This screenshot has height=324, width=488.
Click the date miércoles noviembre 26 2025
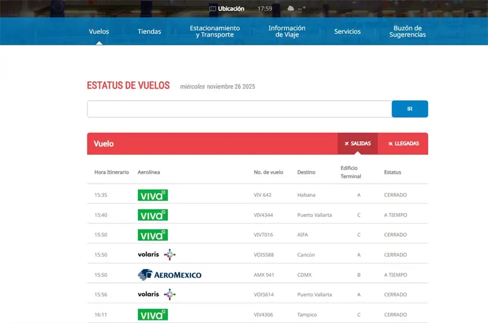(x=217, y=86)
